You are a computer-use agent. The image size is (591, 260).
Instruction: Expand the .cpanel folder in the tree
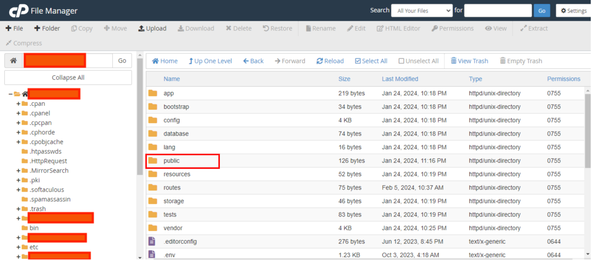[18, 113]
